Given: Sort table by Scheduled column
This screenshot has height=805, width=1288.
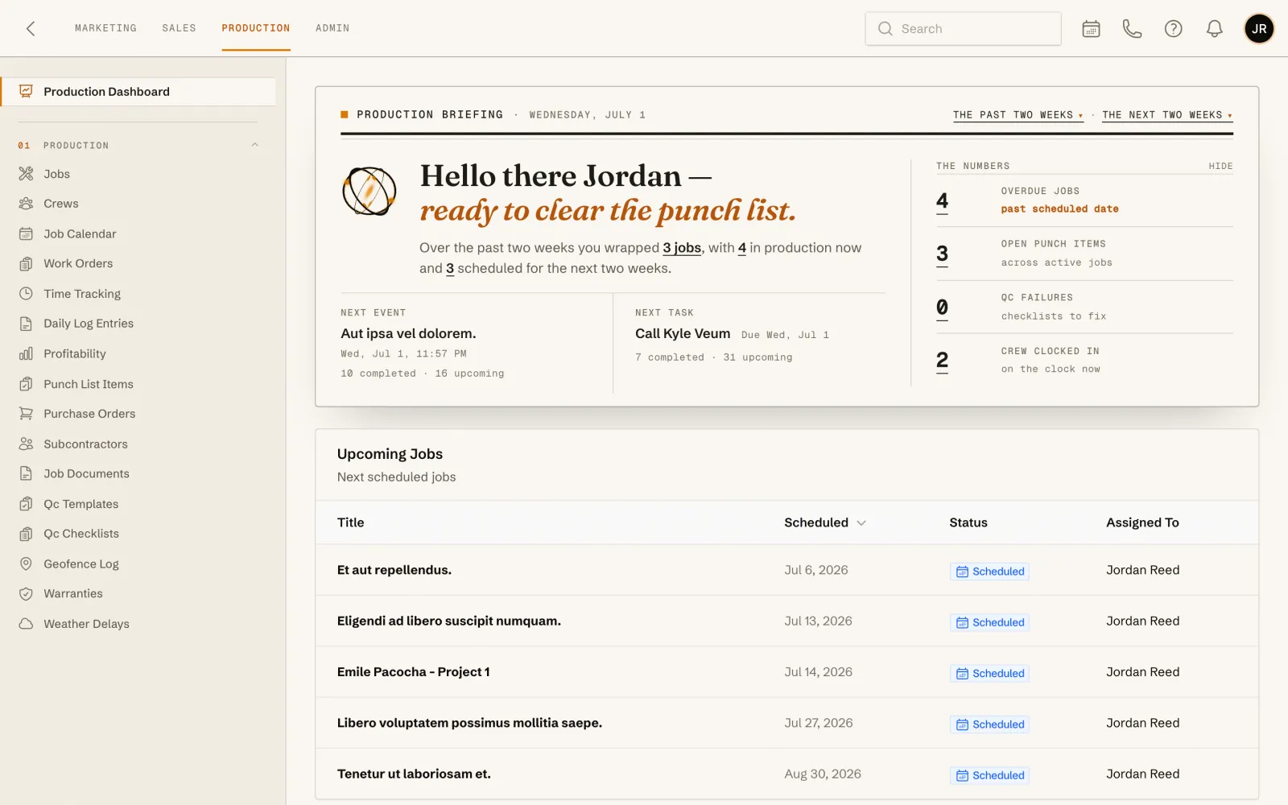Looking at the screenshot, I should (825, 522).
